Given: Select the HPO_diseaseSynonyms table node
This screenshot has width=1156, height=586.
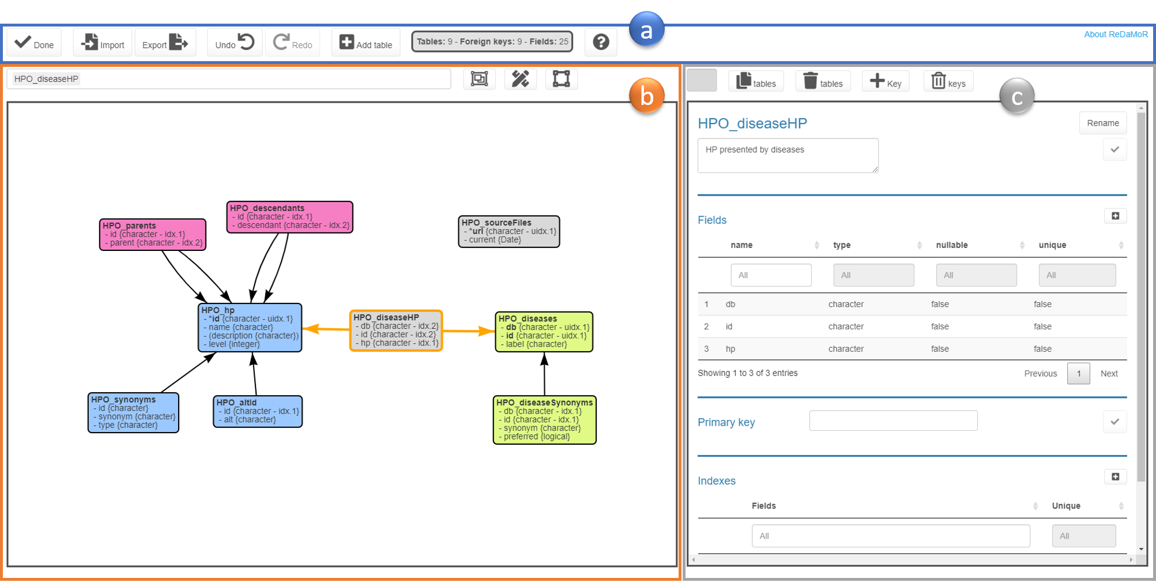Looking at the screenshot, I should tap(544, 420).
